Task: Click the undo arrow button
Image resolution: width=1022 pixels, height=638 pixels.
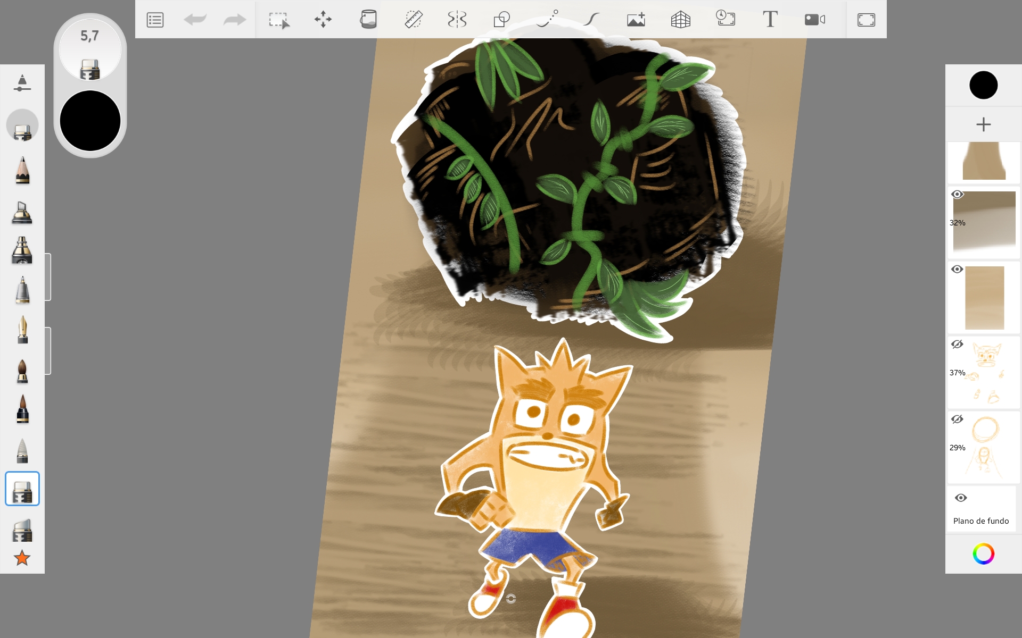Action: (195, 20)
